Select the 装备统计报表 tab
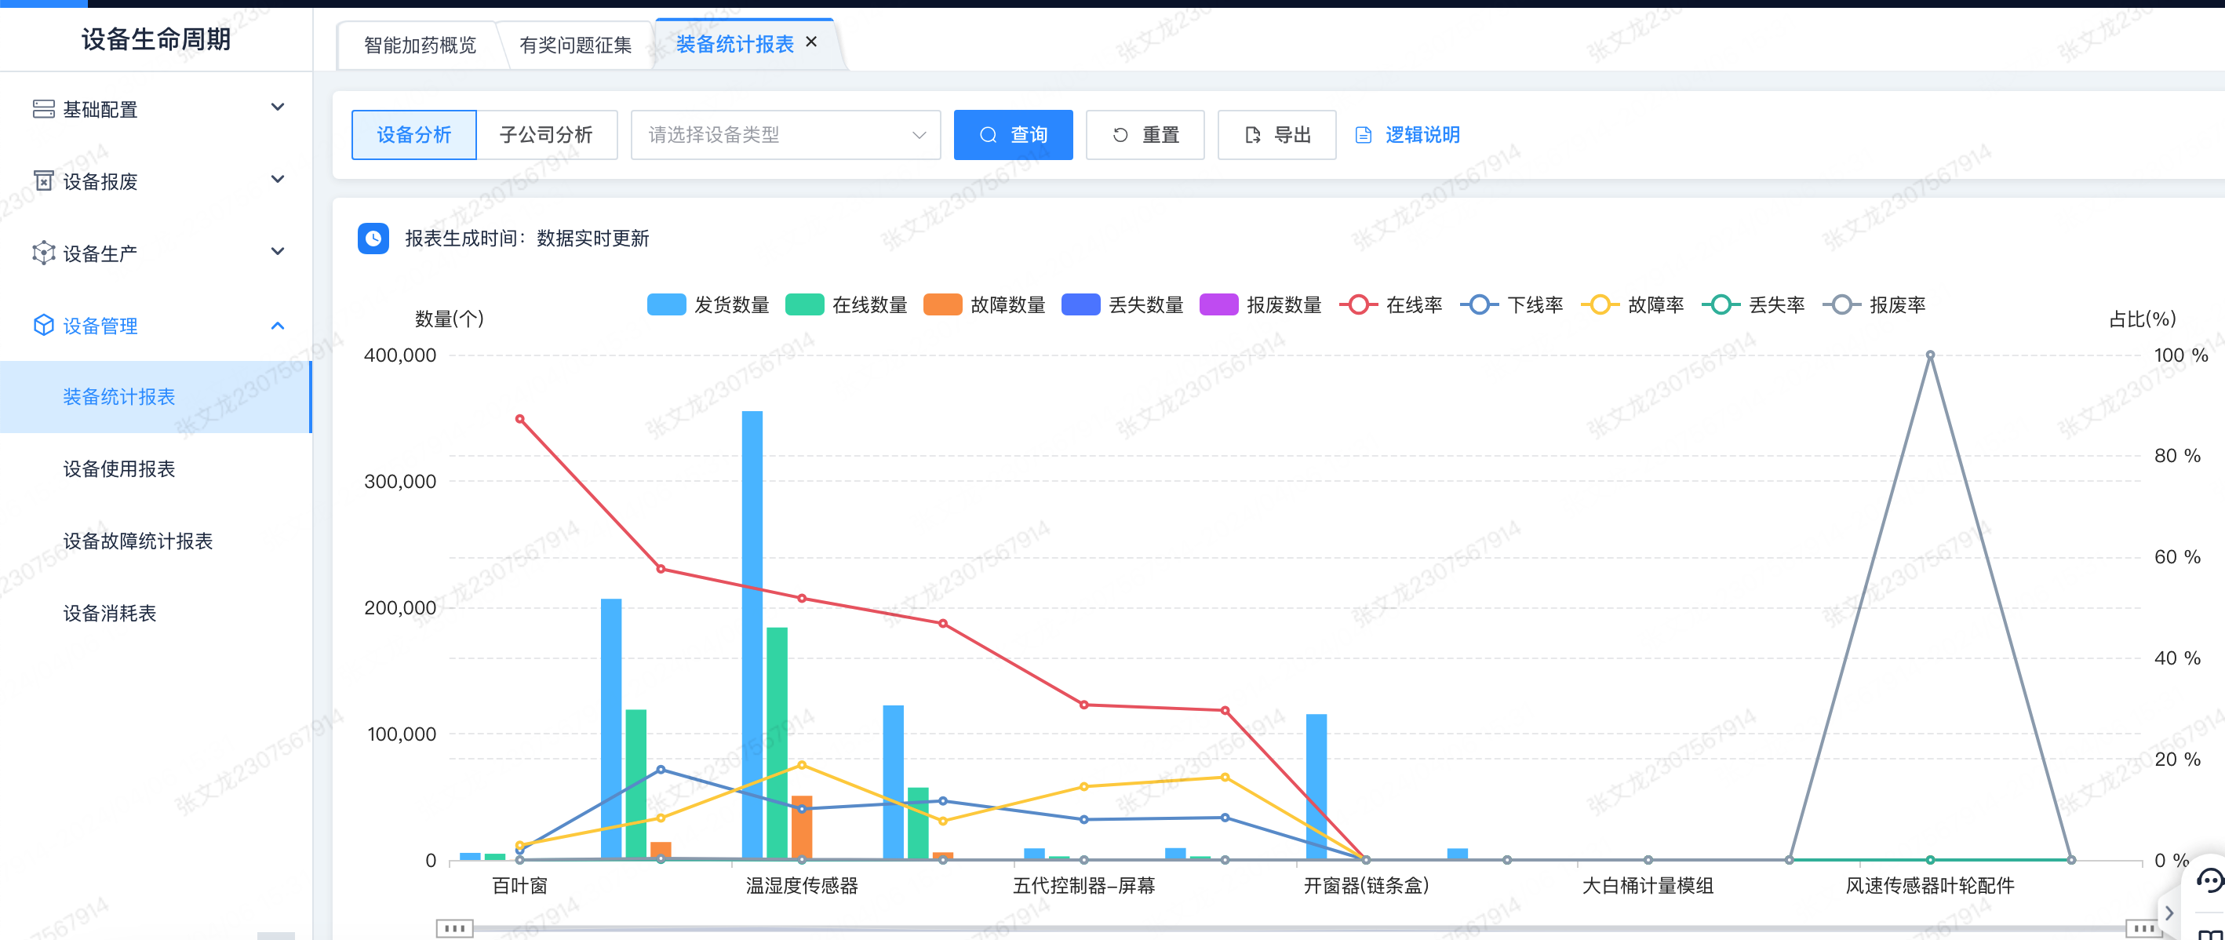Image resolution: width=2225 pixels, height=940 pixels. (x=734, y=44)
